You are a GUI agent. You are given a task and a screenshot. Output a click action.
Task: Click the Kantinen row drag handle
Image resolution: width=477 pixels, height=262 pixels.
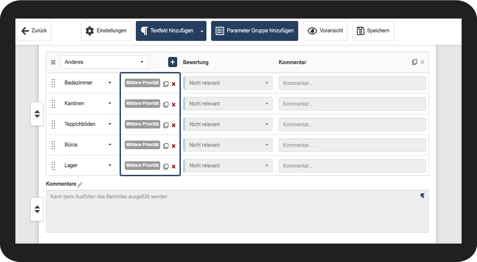pyautogui.click(x=53, y=104)
